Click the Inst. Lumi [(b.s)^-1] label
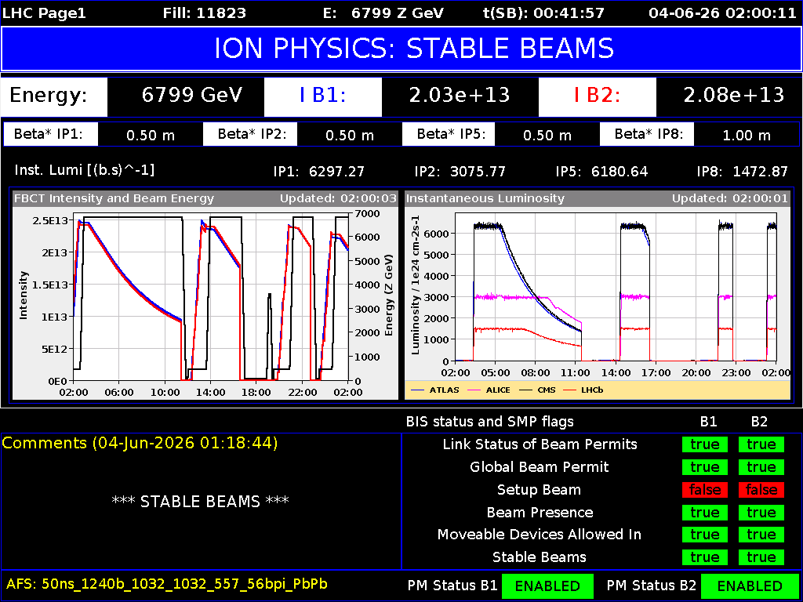 click(85, 170)
